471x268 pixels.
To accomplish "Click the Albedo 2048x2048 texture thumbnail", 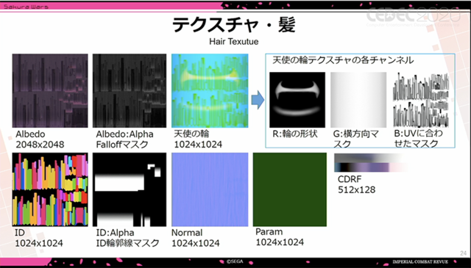I will (50, 91).
